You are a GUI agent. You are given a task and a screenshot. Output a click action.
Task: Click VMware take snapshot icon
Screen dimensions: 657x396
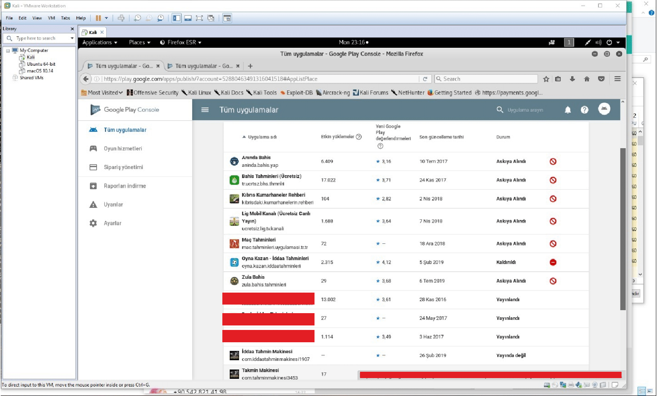137,18
